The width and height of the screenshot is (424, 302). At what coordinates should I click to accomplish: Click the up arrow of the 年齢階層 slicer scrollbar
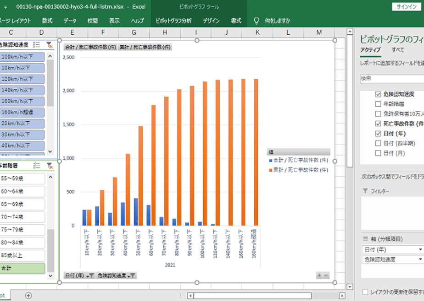tap(50, 177)
